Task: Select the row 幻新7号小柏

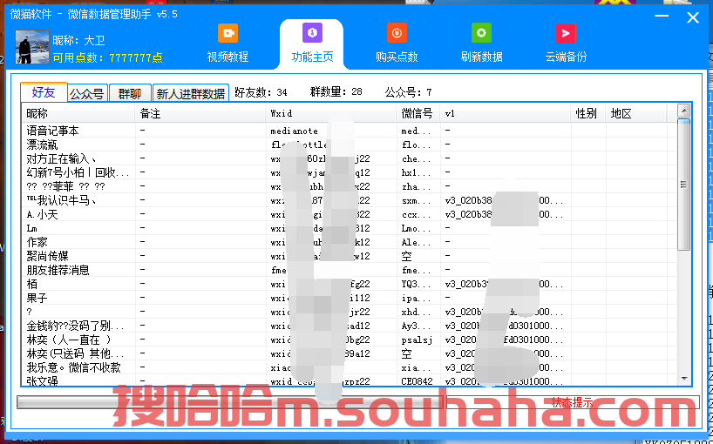Action: tap(349, 172)
